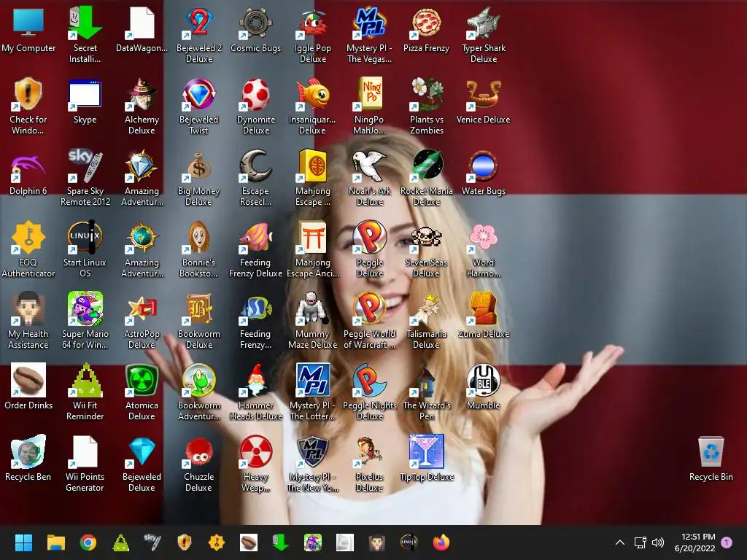Open the Heavy Weap... radiation icon
Image resolution: width=747 pixels, height=560 pixels.
(x=255, y=451)
